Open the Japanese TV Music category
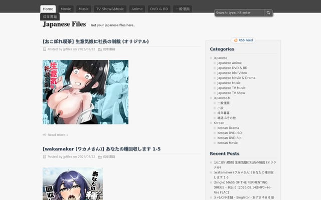 coord(231,88)
